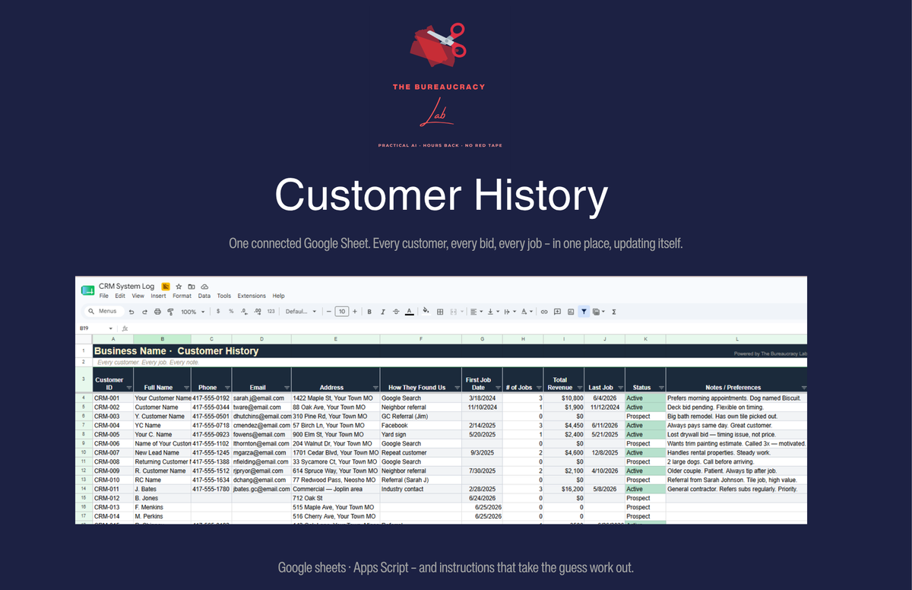Click the font size 10 field
Viewport: 912px width, 590px height.
342,312
